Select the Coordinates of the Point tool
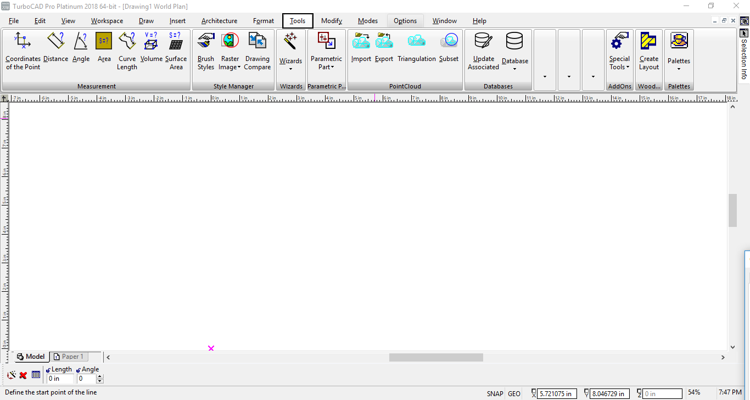The image size is (750, 400). click(23, 51)
